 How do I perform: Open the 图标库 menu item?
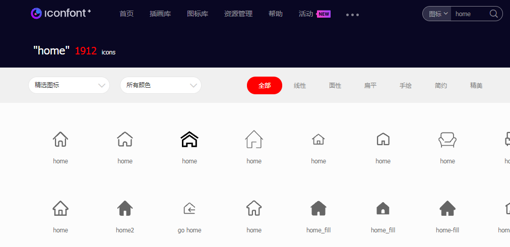pyautogui.click(x=198, y=14)
